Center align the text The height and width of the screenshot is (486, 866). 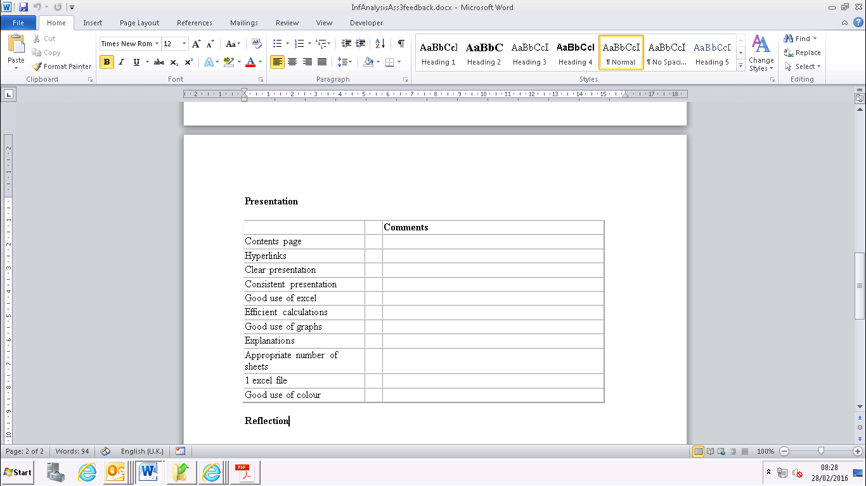pyautogui.click(x=292, y=62)
